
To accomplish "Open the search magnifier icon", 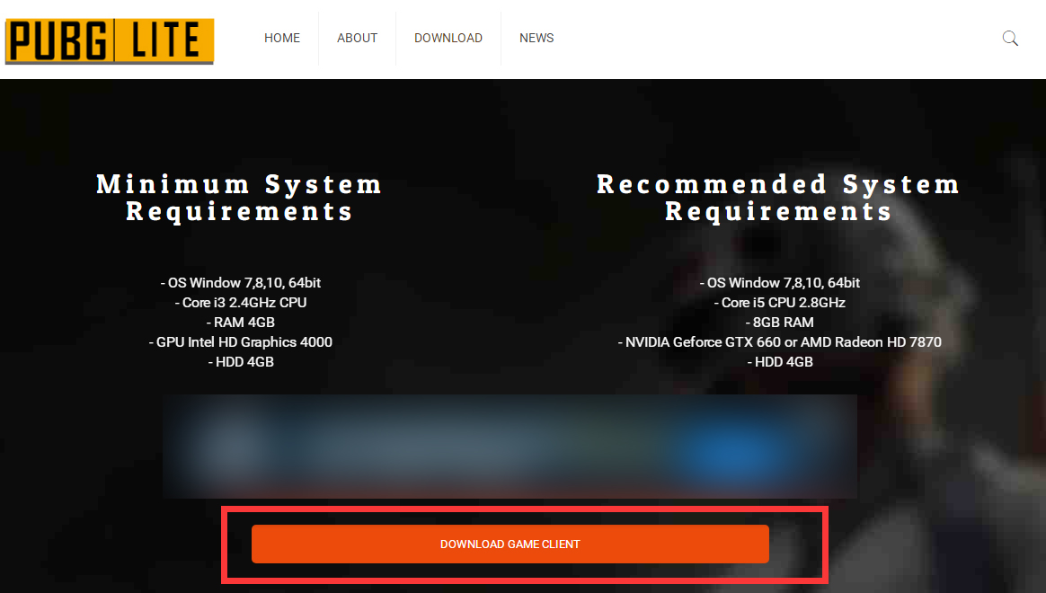I will pyautogui.click(x=1010, y=39).
